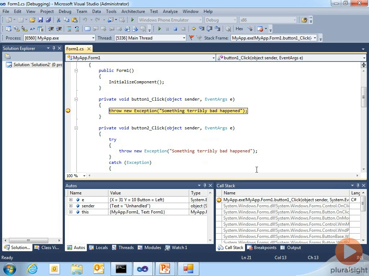
Task: Select Solution 'Solution2' node in Solution Explorer
Action: pos(34,65)
